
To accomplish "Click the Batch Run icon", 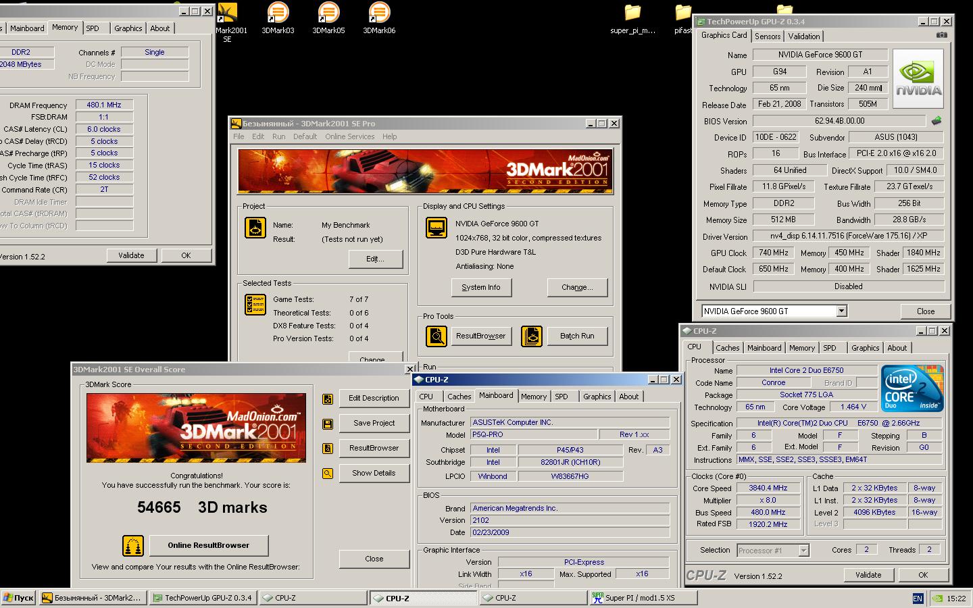I will [532, 336].
